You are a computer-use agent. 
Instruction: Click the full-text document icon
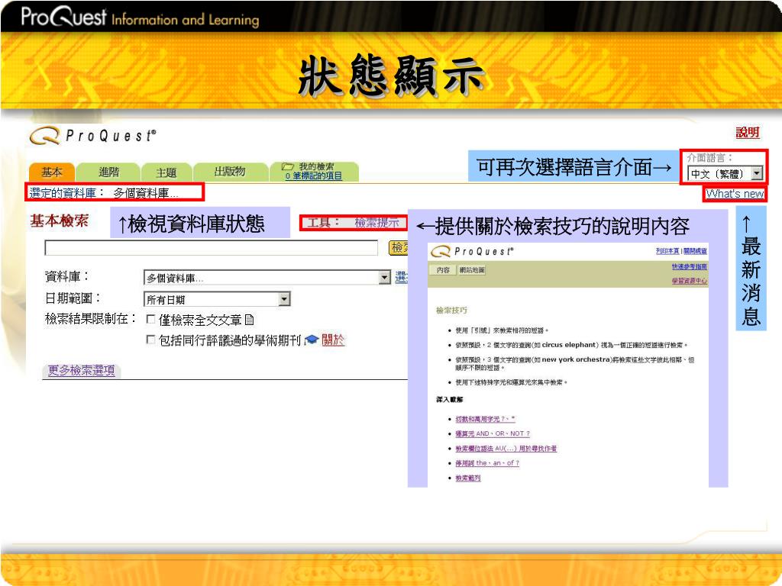click(x=249, y=320)
